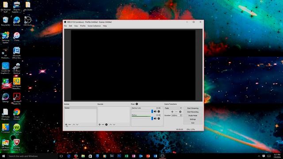Viewport: 283px width, 159px height.
Task: Open the View menu
Action: [x=76, y=26]
